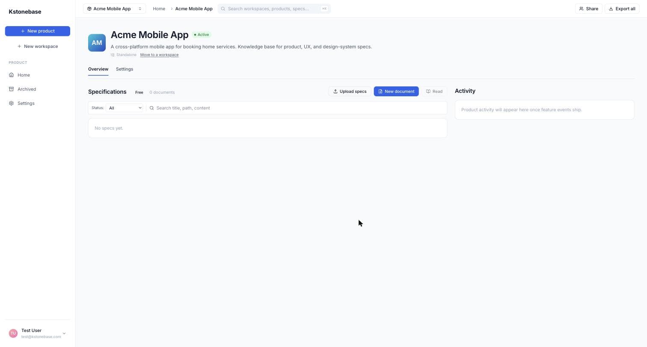
Task: Switch to the Settings tab
Action: [x=125, y=69]
